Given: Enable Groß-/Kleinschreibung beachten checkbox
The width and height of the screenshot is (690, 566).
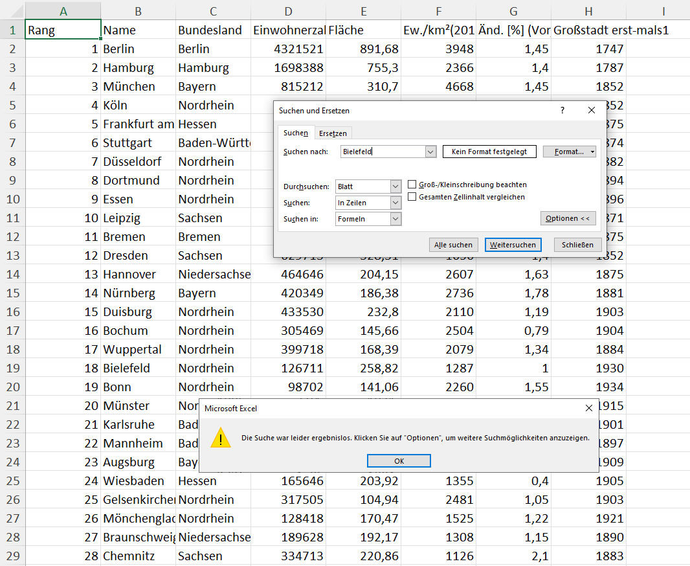Looking at the screenshot, I should 412,185.
